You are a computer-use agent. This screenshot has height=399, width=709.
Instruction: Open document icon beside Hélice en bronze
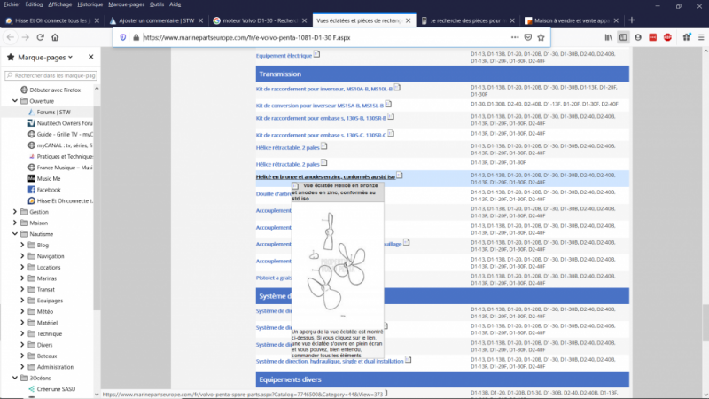point(400,176)
